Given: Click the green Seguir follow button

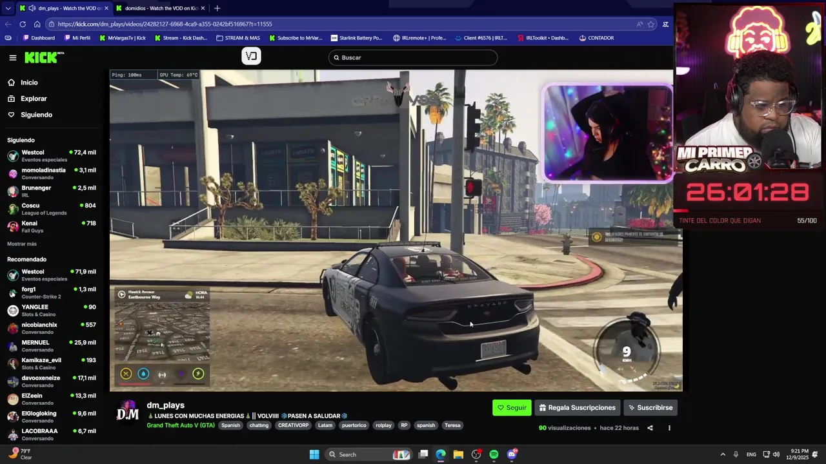Looking at the screenshot, I should coord(512,407).
